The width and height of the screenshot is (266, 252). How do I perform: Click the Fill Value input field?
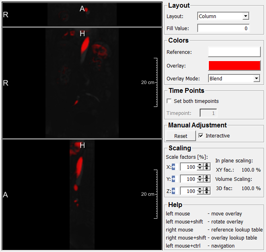[x=223, y=29]
